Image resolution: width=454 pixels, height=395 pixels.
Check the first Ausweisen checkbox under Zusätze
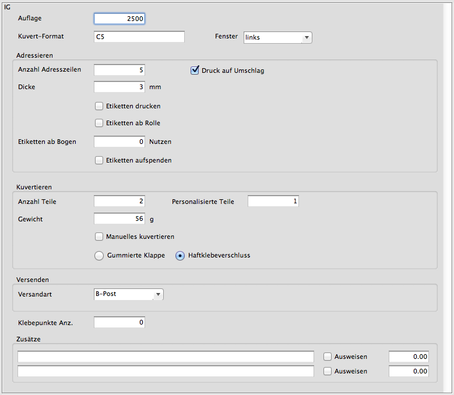(328, 357)
